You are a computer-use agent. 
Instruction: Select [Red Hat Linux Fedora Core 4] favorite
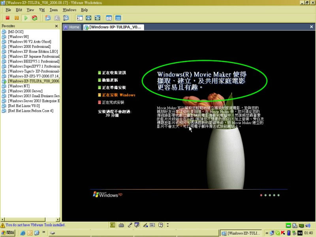coord(31,111)
